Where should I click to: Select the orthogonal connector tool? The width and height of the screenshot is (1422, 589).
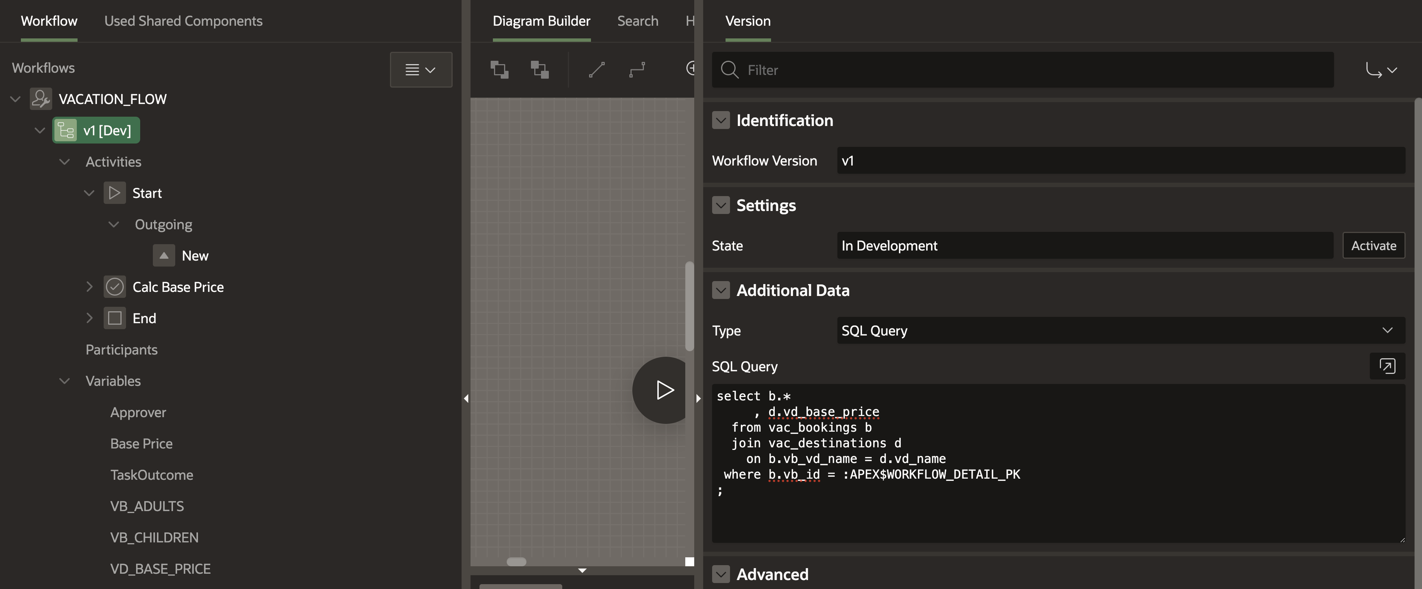click(637, 70)
